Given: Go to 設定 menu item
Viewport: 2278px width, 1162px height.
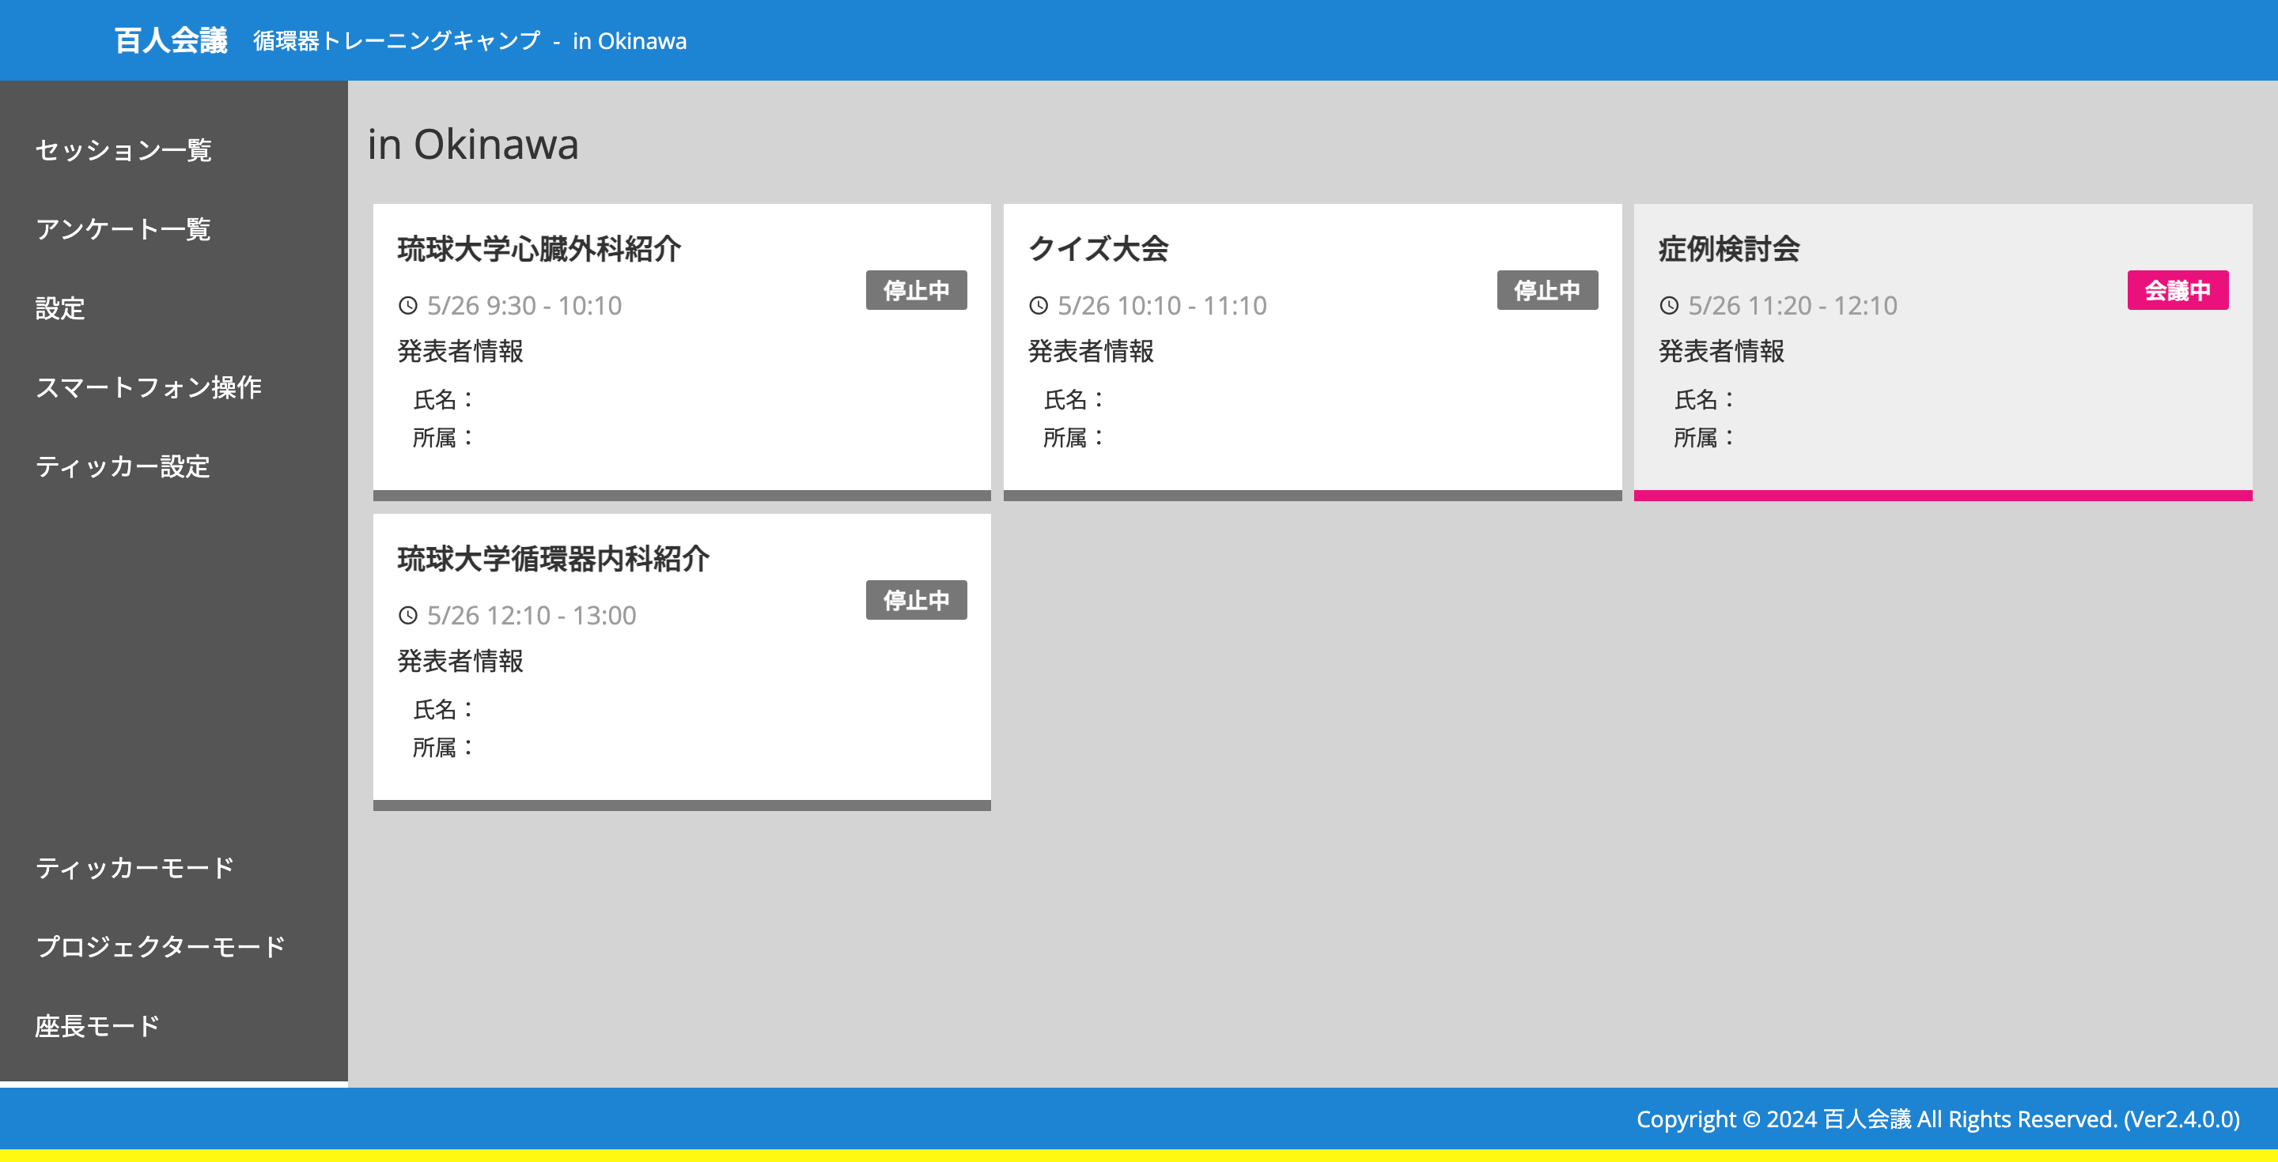Looking at the screenshot, I should 60,308.
